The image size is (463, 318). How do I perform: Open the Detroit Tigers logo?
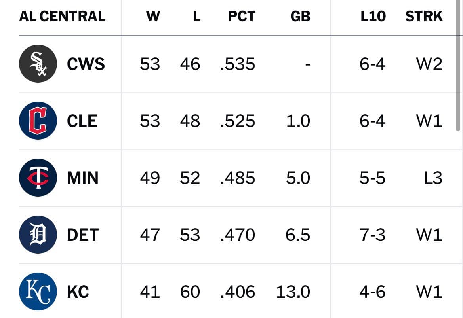[38, 235]
